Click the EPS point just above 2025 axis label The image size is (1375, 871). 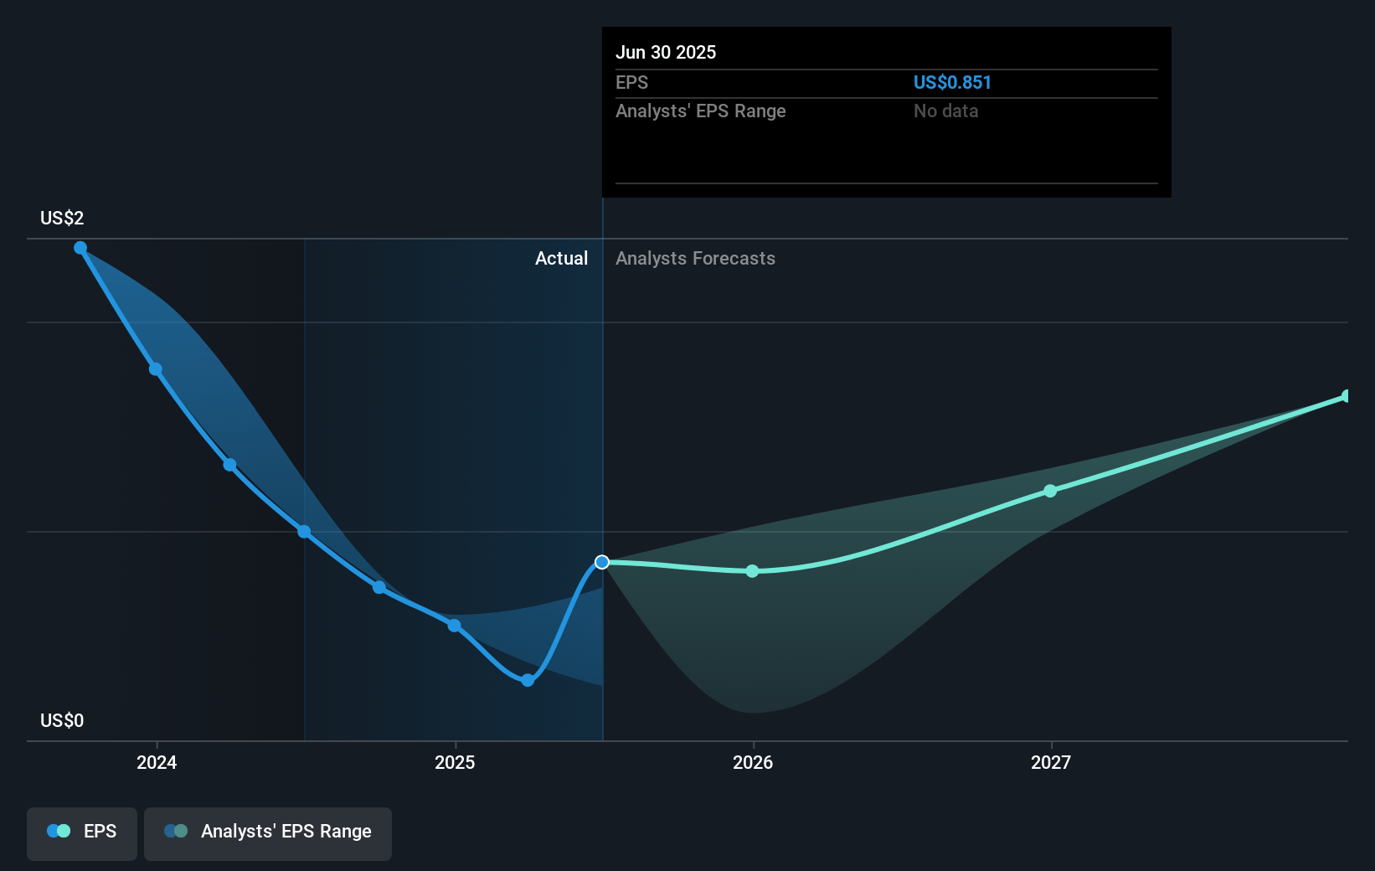454,626
